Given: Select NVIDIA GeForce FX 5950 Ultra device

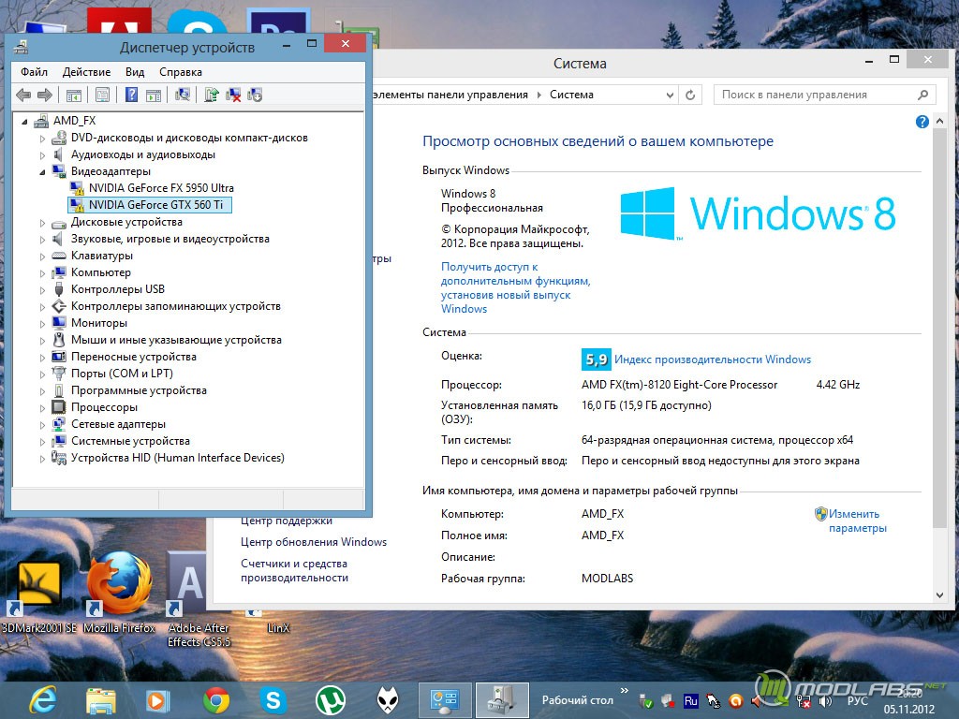Looking at the screenshot, I should [161, 188].
